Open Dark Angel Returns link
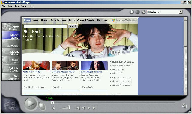The image size is (192, 114). pyautogui.click(x=91, y=72)
